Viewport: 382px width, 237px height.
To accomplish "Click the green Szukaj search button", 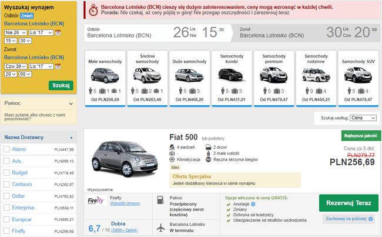I will [61, 85].
